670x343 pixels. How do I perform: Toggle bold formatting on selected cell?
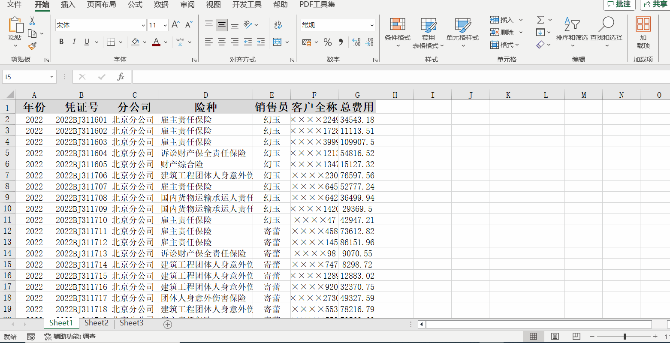point(61,42)
